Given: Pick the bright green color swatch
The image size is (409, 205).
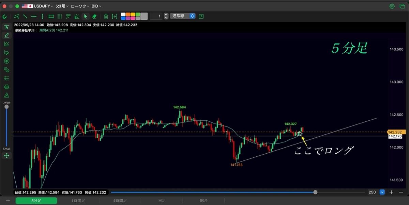Looking at the screenshot, I should pos(138,15).
